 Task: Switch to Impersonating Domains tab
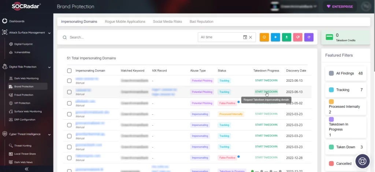[x=79, y=22]
